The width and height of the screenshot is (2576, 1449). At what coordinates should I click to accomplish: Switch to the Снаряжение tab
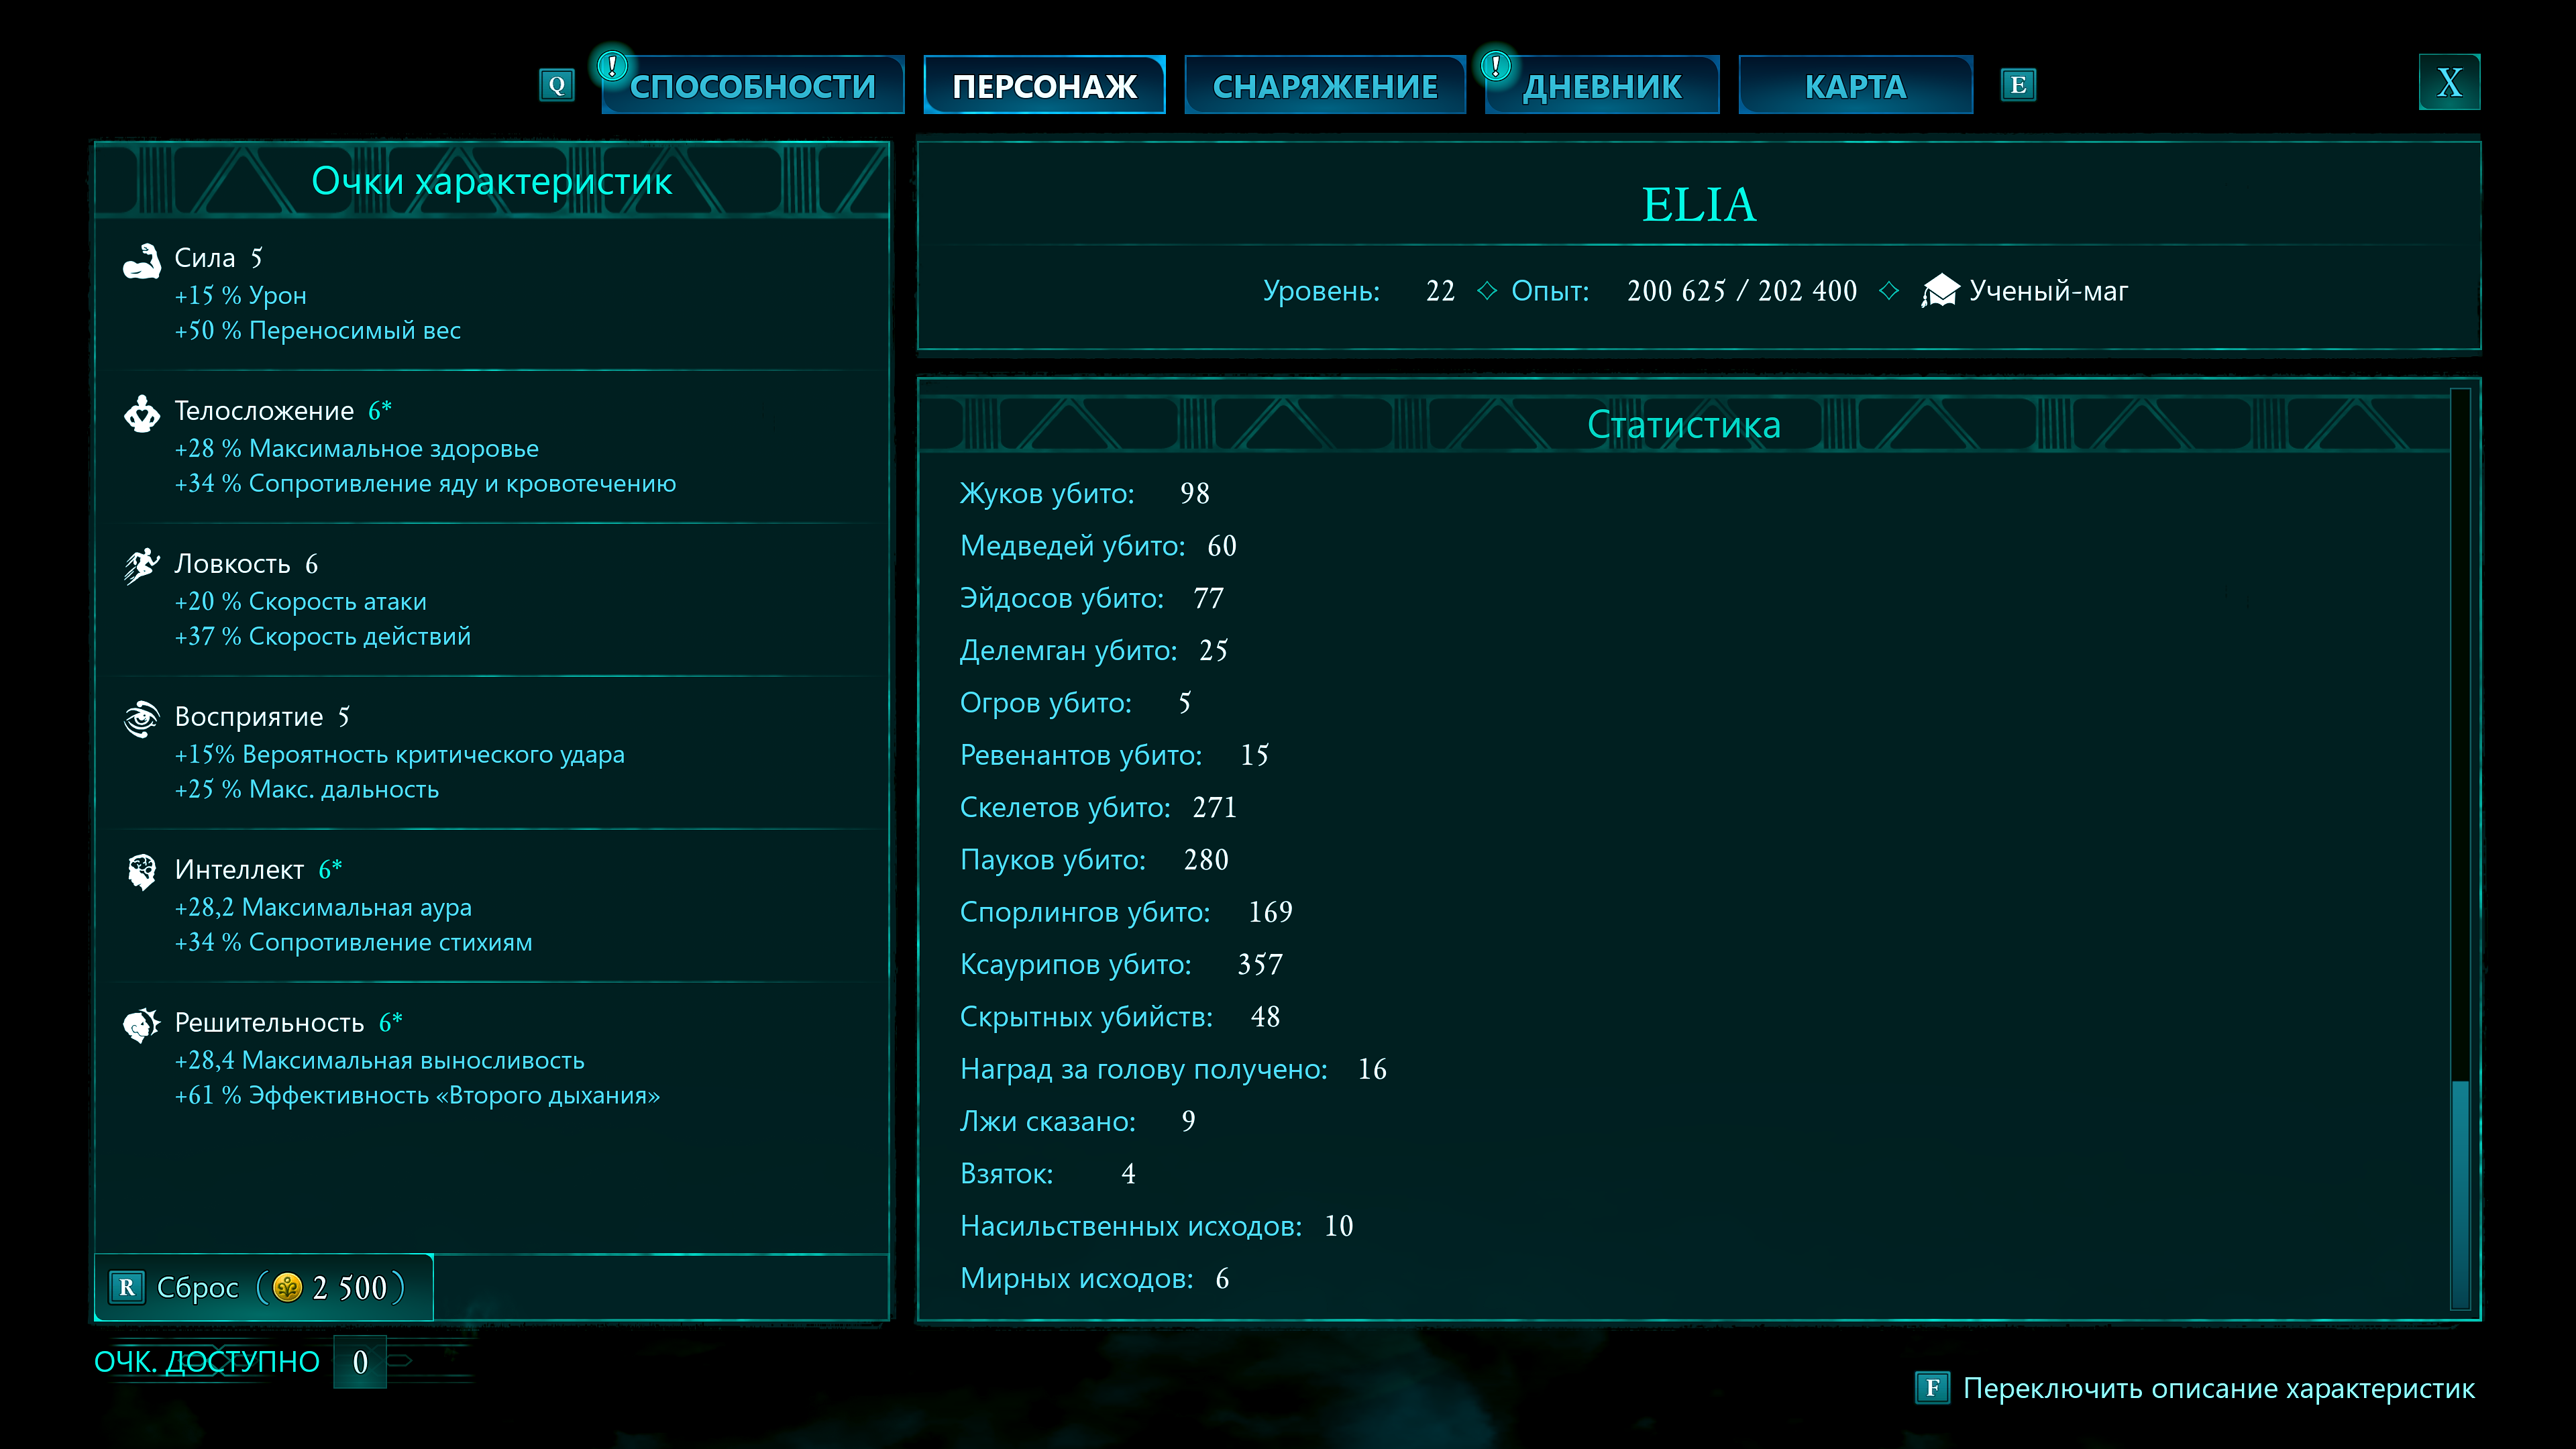[x=1324, y=86]
